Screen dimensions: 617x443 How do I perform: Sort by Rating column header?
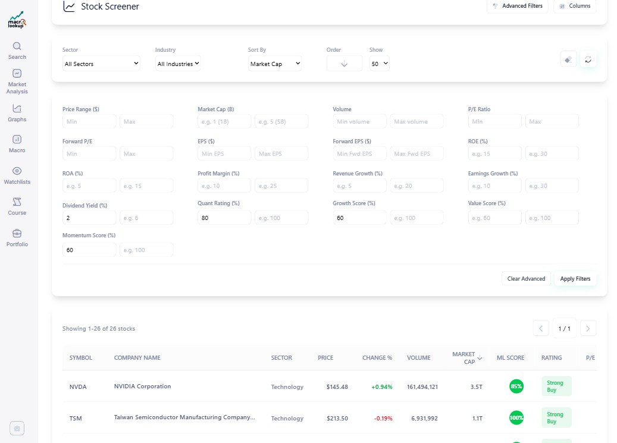[x=552, y=357]
